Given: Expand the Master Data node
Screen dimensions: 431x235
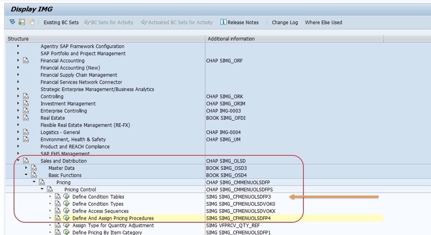Looking at the screenshot, I should tap(26, 168).
